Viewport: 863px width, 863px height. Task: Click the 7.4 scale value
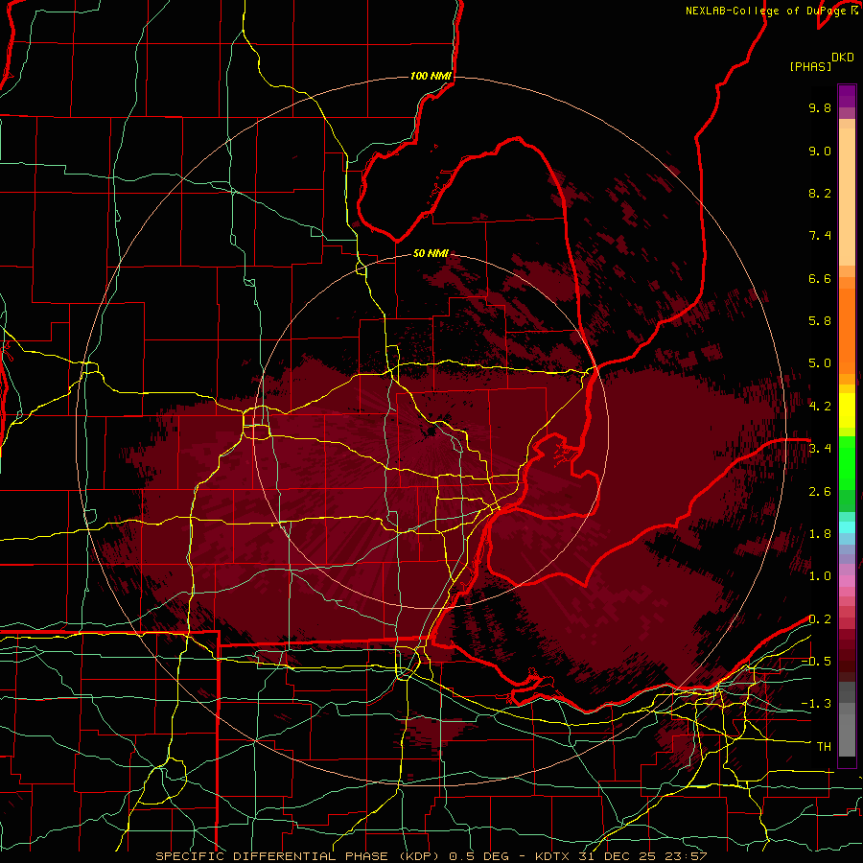[820, 236]
